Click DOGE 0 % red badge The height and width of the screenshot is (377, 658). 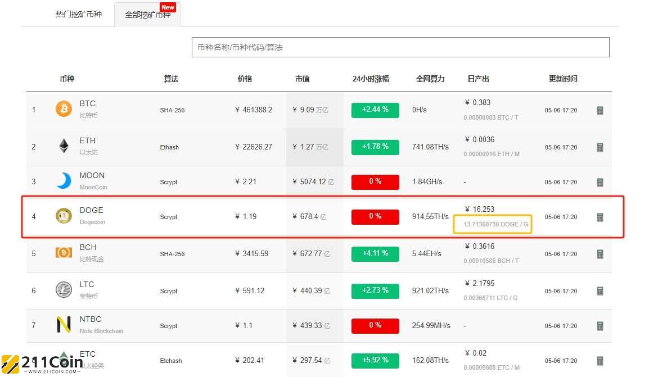pyautogui.click(x=375, y=217)
